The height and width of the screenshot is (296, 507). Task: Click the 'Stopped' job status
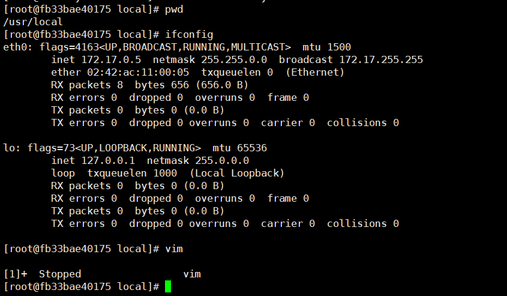(x=60, y=274)
